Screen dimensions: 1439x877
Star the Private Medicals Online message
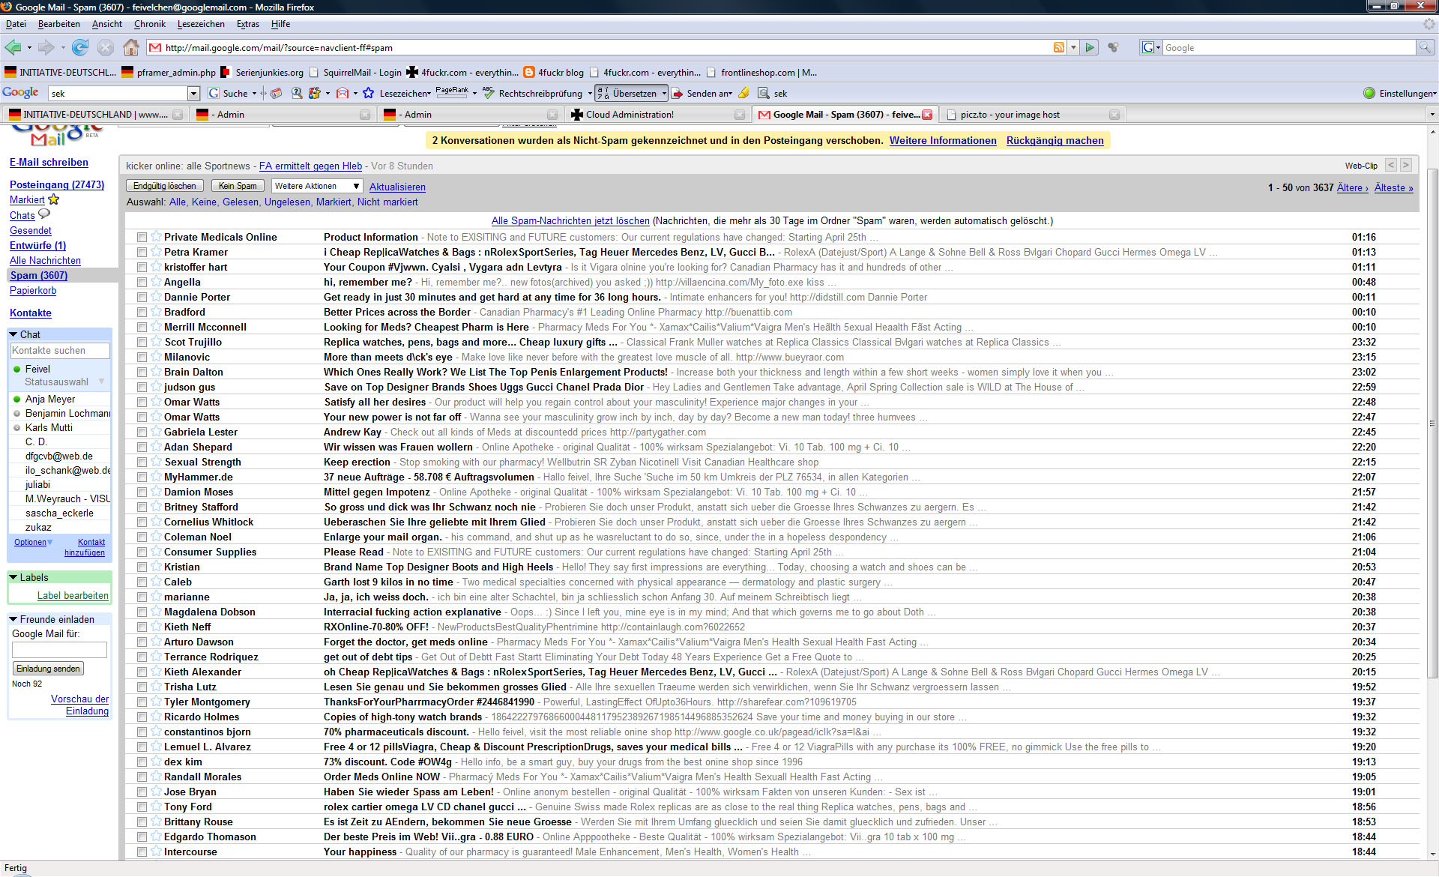[156, 237]
